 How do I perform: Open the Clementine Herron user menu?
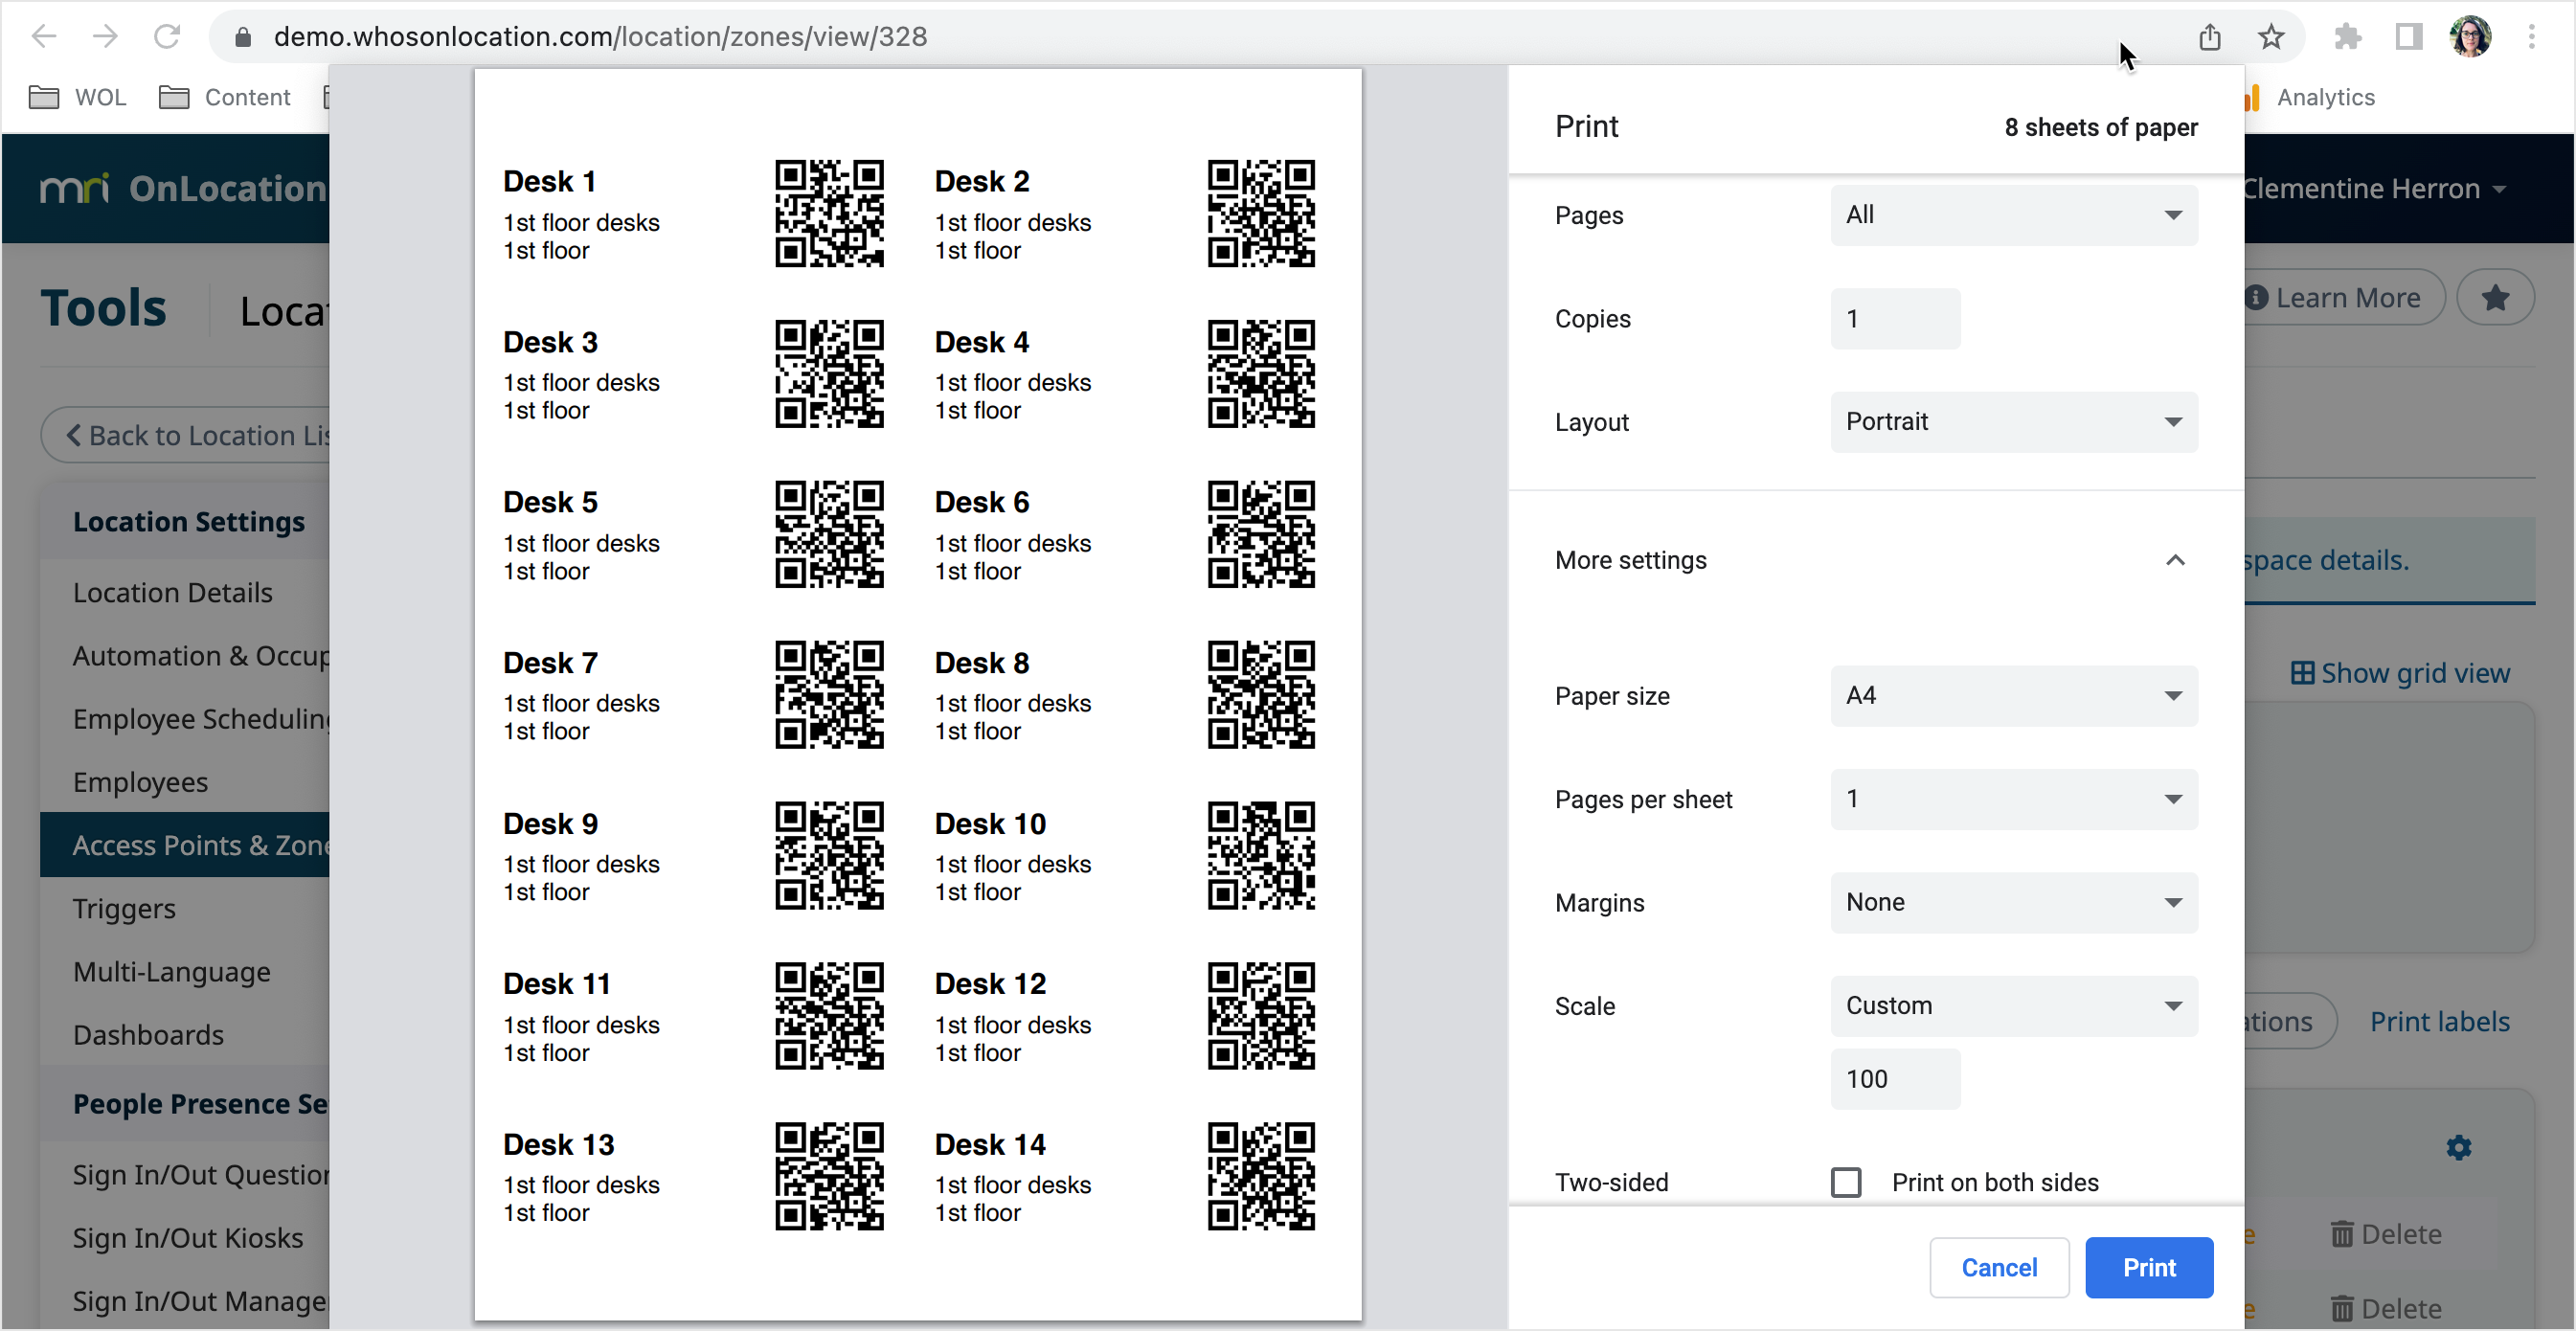click(2374, 188)
